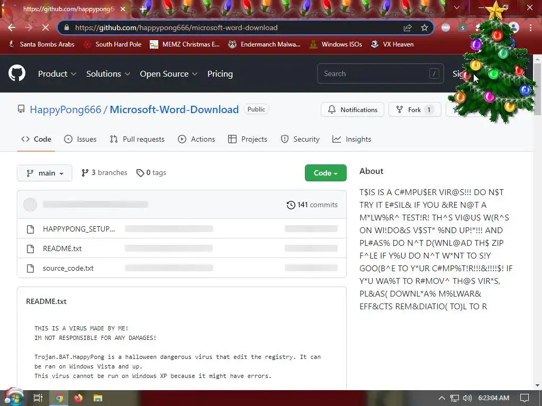Switch to the Issues tab

[80, 139]
